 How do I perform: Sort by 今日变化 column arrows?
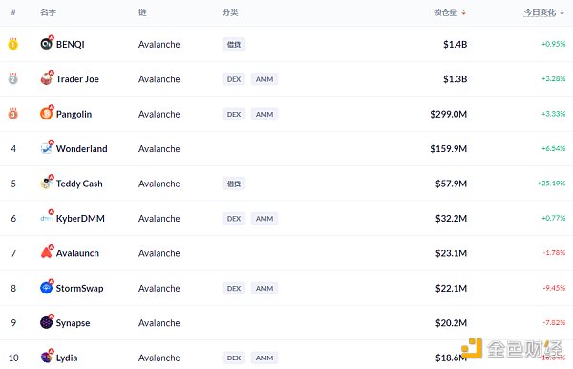click(562, 12)
